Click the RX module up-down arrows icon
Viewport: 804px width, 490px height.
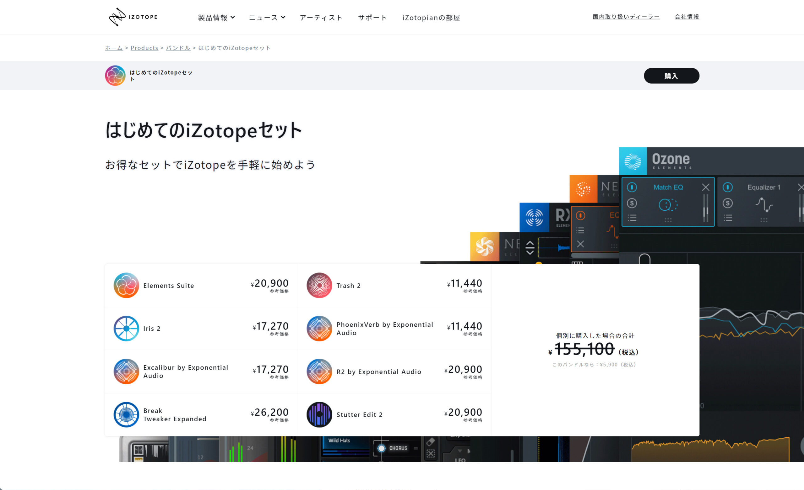530,248
